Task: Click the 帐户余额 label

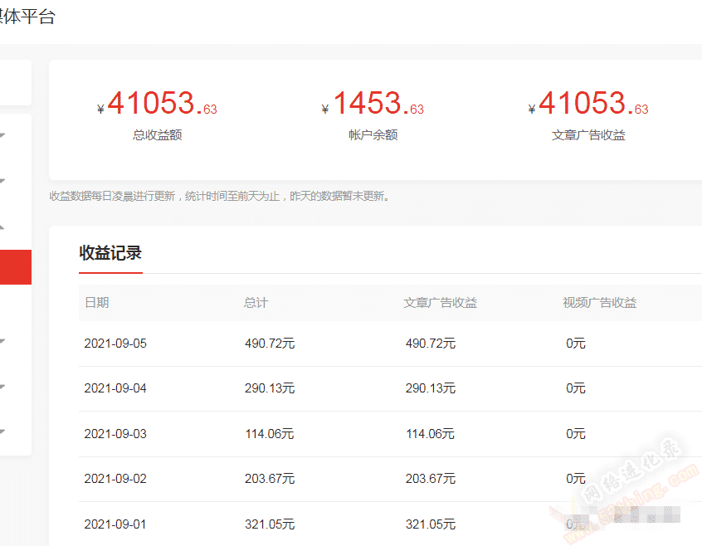Action: [373, 134]
